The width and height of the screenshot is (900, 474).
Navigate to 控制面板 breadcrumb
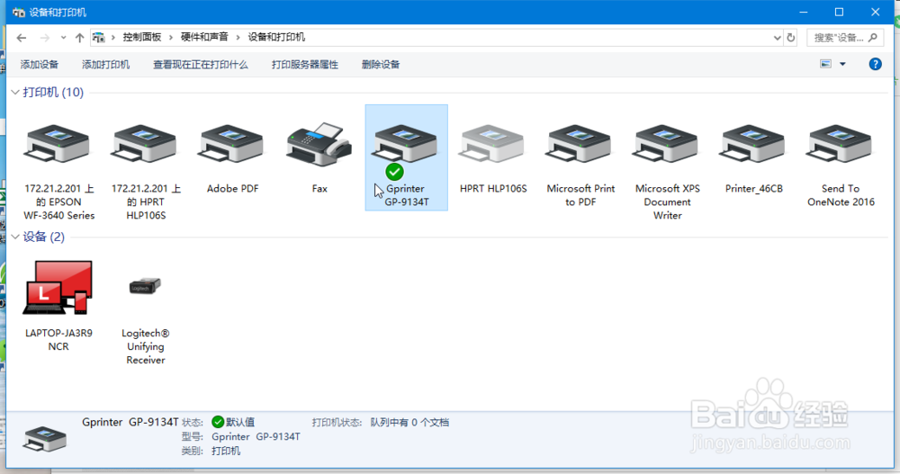pos(142,37)
